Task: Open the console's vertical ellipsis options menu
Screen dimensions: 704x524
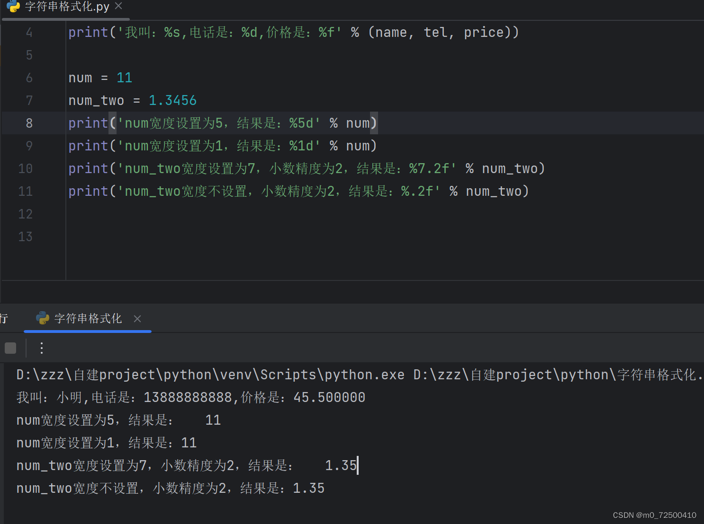Action: tap(42, 348)
